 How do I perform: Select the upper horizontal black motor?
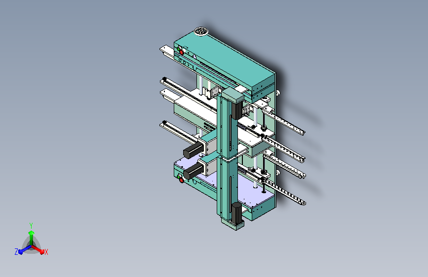[193, 150]
